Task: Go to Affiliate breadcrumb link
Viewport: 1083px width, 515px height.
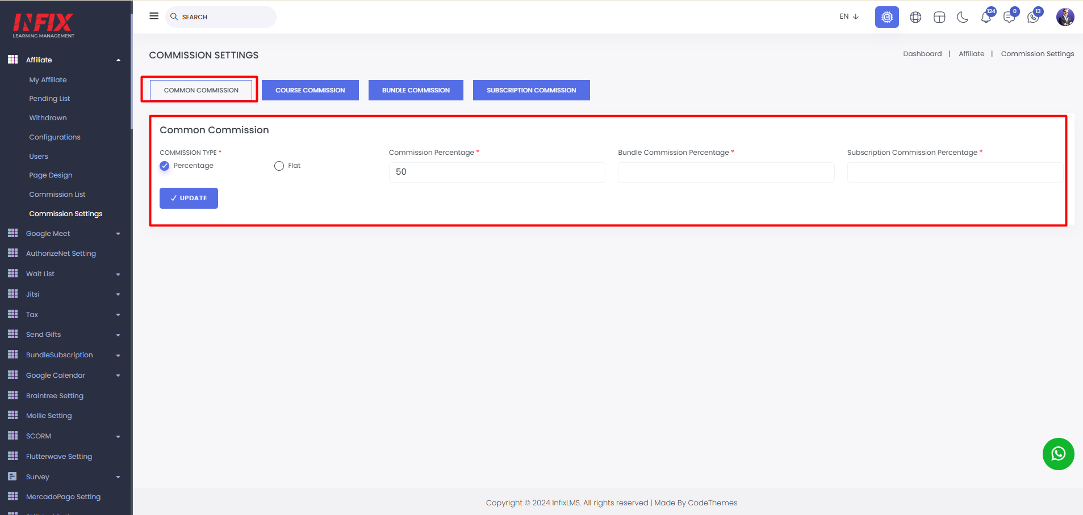Action: point(971,54)
